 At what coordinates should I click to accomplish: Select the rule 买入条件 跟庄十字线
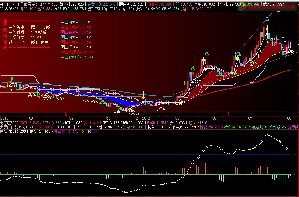tap(30, 27)
